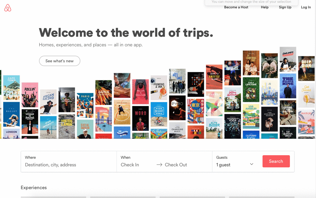Screen dimensions: 316x198
Task: Open the Check Out date field
Action: tap(176, 165)
